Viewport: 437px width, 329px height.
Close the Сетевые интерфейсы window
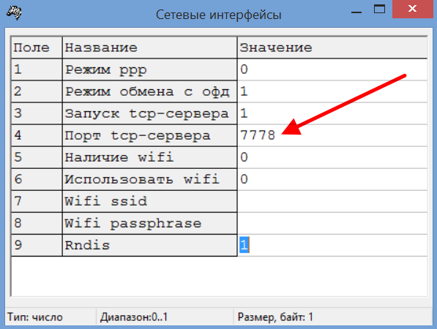click(413, 10)
